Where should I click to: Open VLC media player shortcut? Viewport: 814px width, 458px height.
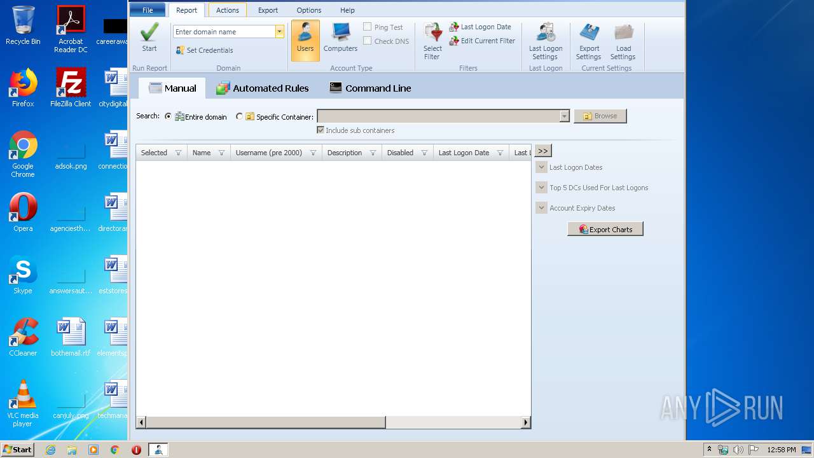[23, 403]
